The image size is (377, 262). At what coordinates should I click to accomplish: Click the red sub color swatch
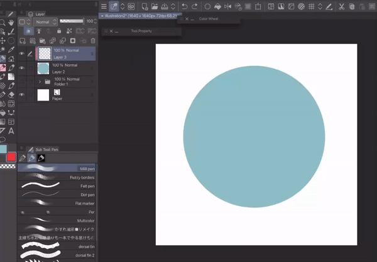(11, 157)
